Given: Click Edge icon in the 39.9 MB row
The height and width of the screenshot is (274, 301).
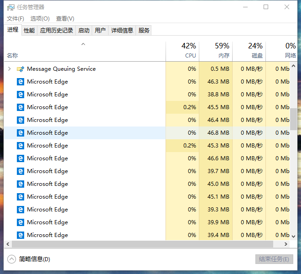Looking at the screenshot, I should pyautogui.click(x=21, y=222).
